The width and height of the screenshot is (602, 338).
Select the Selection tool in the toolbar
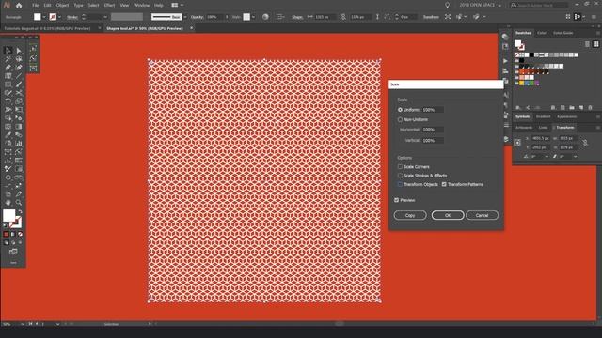[x=8, y=50]
